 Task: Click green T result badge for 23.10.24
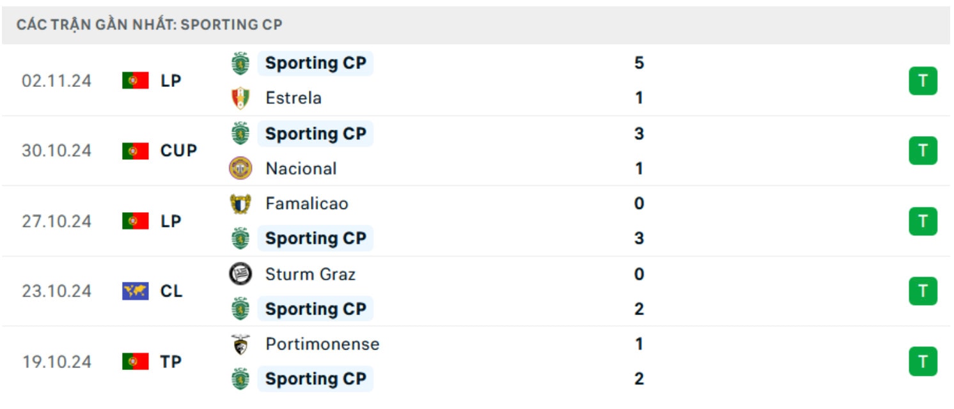point(923,291)
